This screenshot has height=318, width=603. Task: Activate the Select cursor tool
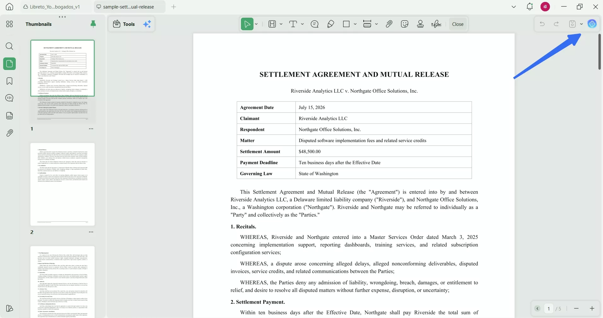click(x=247, y=24)
